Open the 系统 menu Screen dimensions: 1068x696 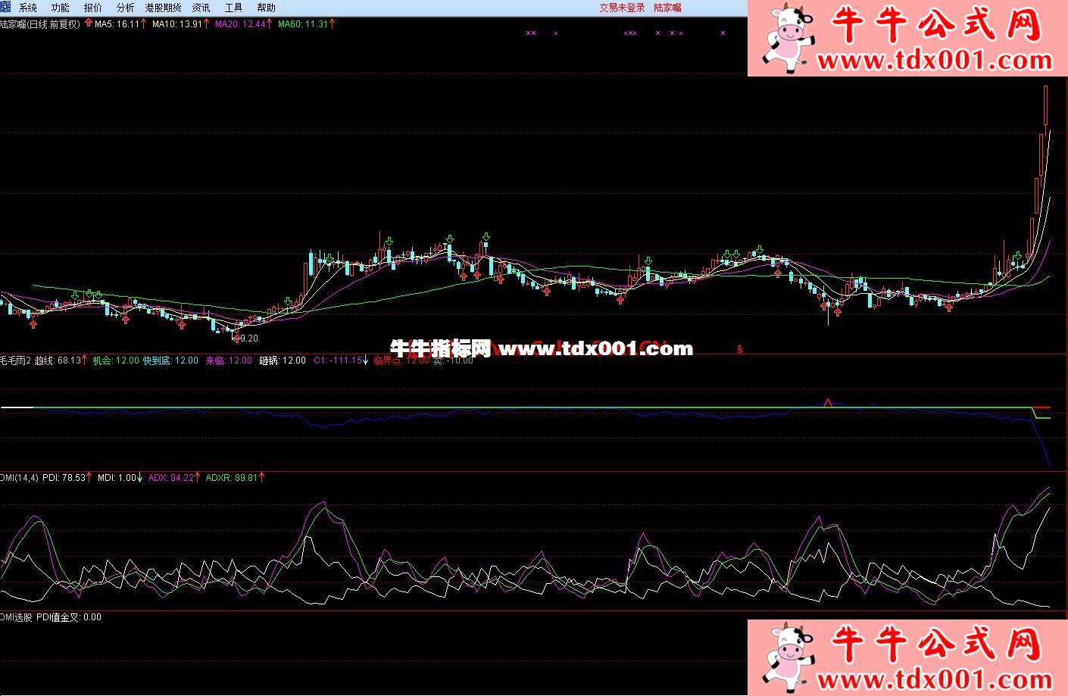(28, 8)
